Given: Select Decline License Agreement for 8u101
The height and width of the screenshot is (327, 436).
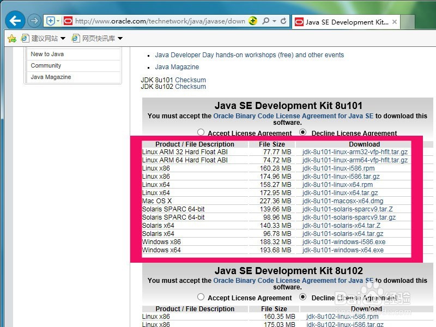Looking at the screenshot, I should pos(303,132).
